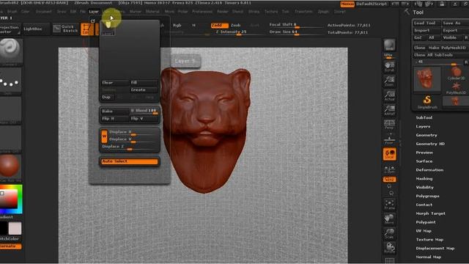Select the PolyMesh3D star tool

click(x=456, y=88)
